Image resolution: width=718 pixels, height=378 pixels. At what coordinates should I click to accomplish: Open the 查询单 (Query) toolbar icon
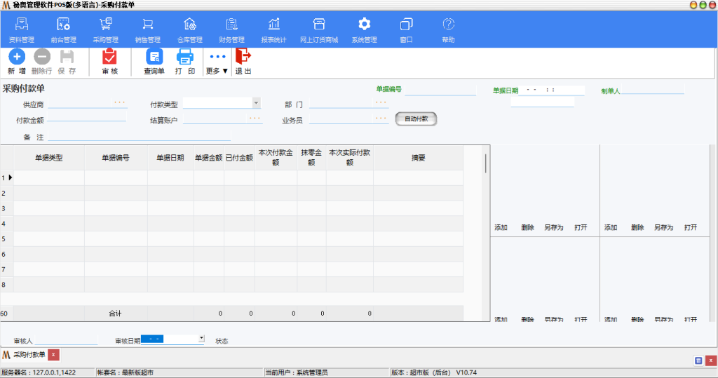point(154,58)
